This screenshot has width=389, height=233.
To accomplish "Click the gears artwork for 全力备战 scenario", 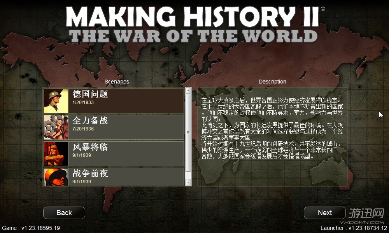I will (56, 127).
